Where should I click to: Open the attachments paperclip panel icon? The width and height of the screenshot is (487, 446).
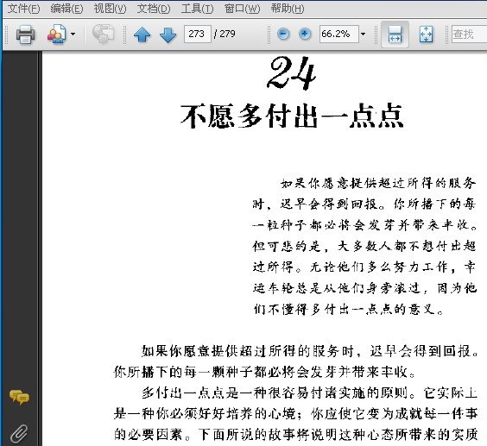19,434
